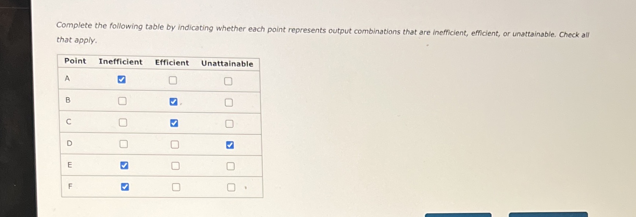Check the Efficient checkbox for point A

click(x=173, y=80)
